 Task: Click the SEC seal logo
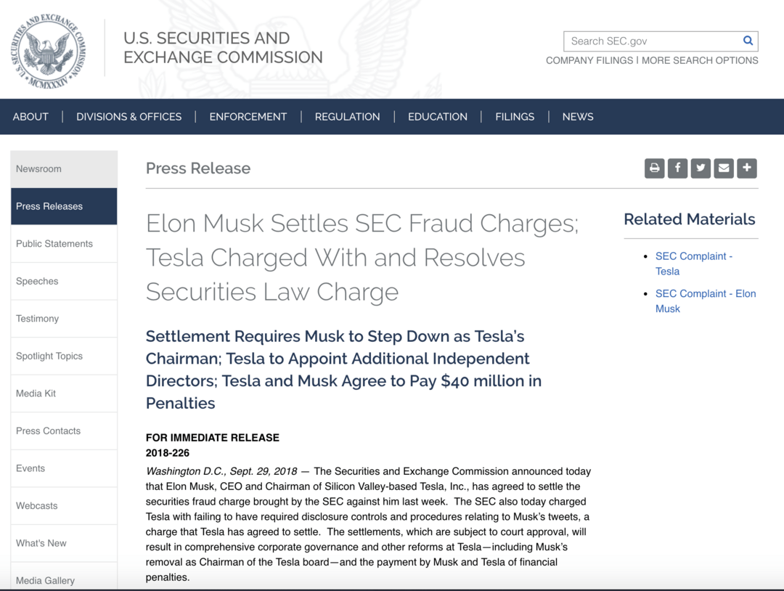[x=48, y=51]
